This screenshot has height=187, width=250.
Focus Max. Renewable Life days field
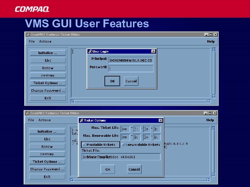click(125, 137)
